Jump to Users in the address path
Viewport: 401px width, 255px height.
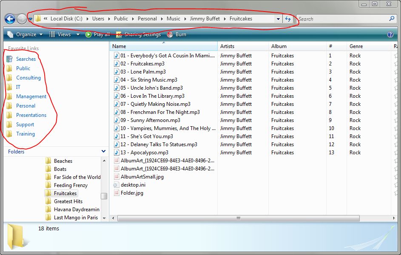click(98, 19)
